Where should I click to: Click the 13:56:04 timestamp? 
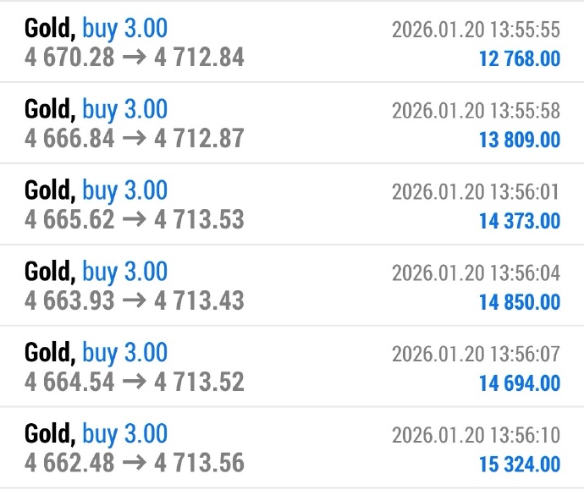pos(476,274)
